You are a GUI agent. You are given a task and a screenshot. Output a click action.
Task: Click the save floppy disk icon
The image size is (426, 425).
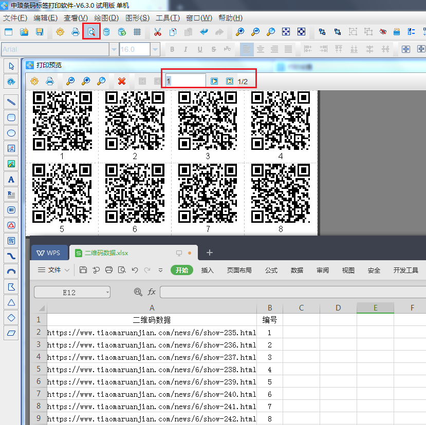[x=39, y=32]
